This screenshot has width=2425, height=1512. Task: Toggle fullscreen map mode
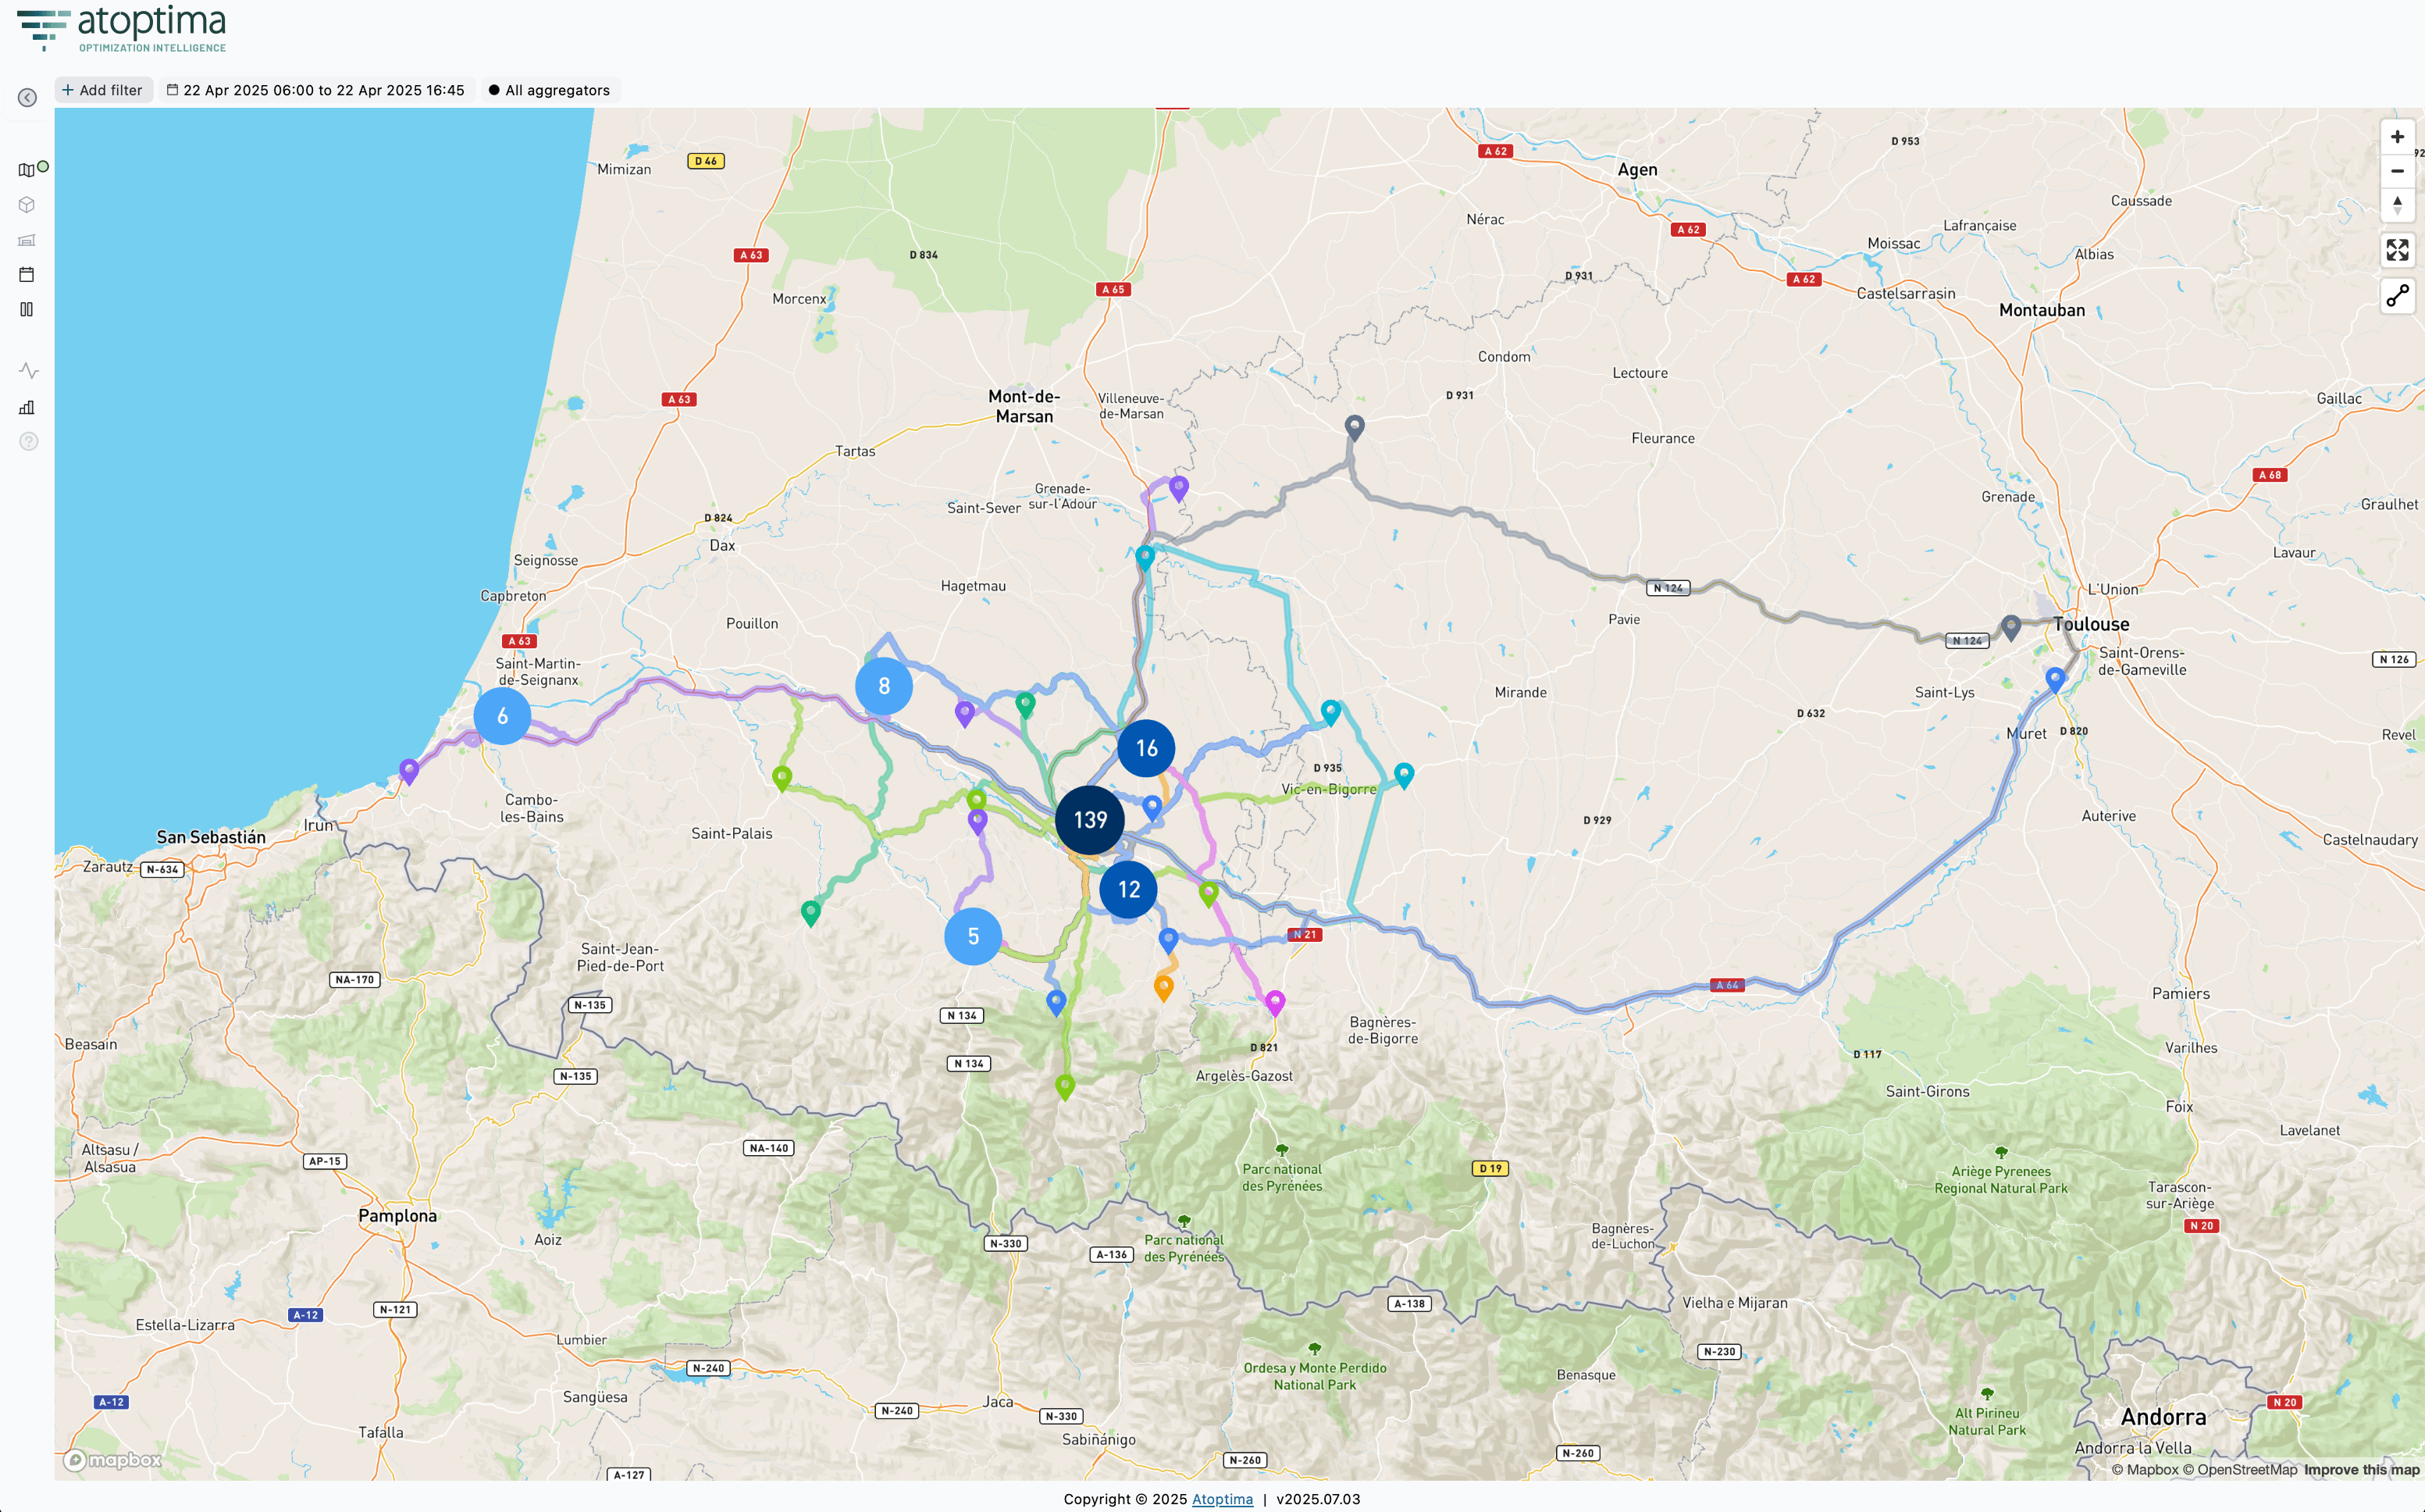point(2397,250)
